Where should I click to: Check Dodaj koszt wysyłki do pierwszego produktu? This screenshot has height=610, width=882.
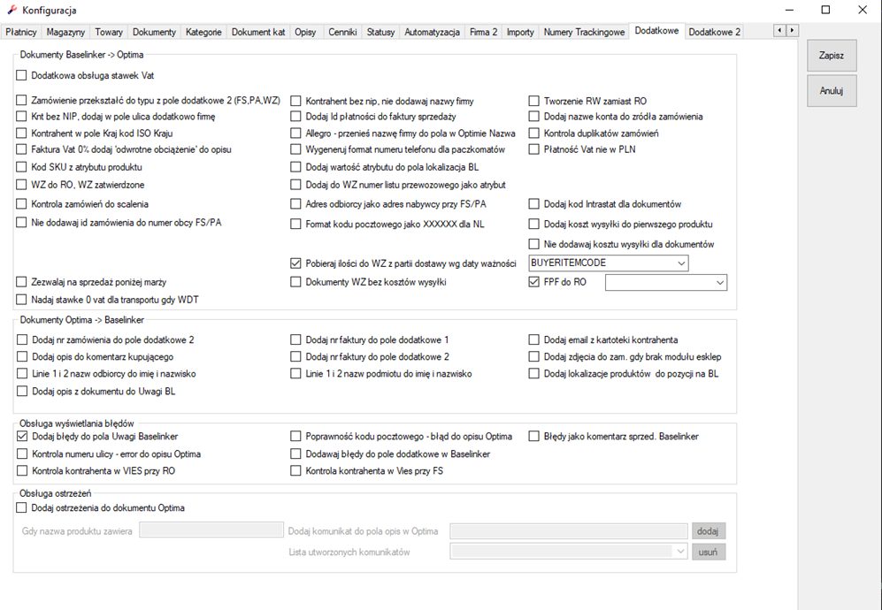[x=533, y=224]
